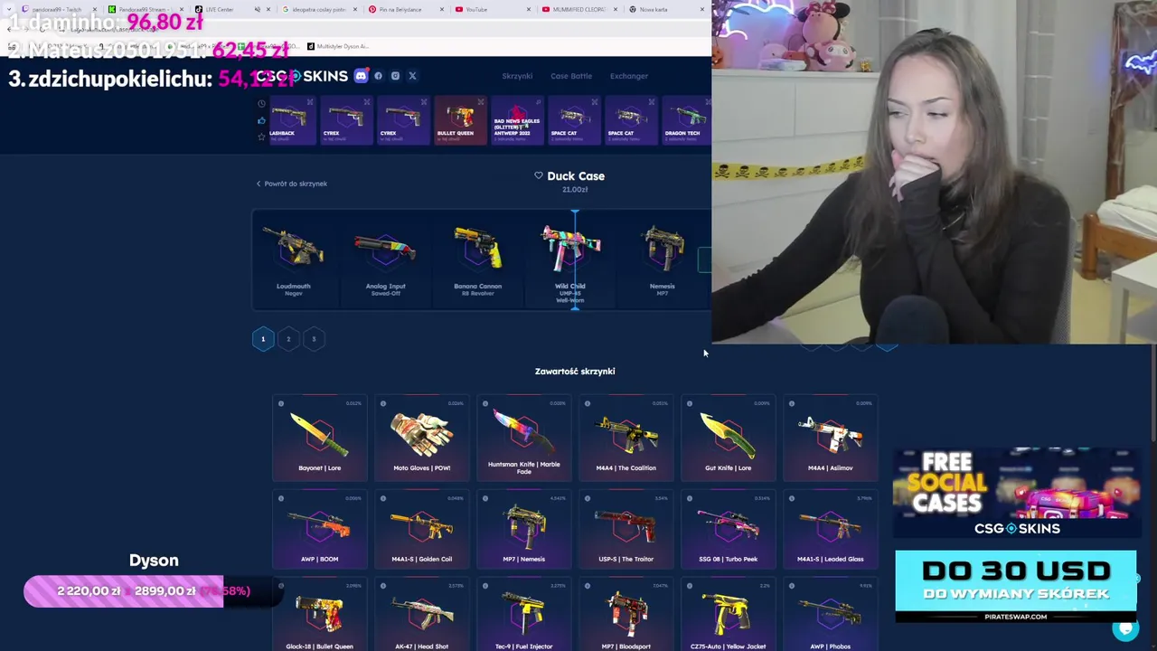Click info icon on M4A4 The Coalition card

point(588,403)
